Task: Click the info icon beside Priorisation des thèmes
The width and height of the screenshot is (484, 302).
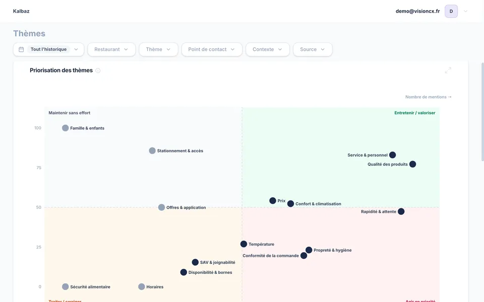Action: (98, 70)
